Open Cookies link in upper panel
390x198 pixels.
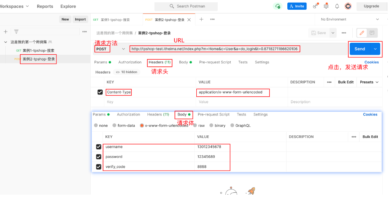click(x=372, y=62)
